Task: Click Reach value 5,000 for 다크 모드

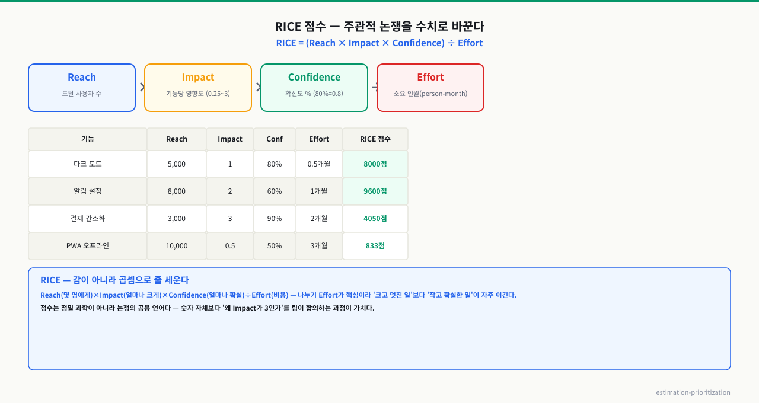Action: click(x=177, y=164)
